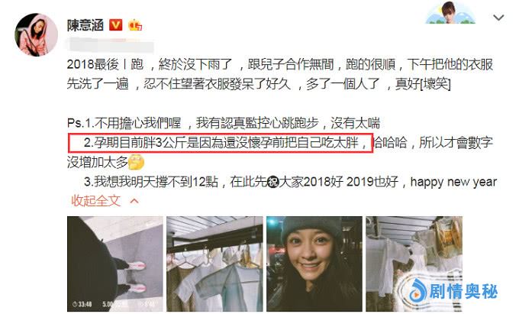Click the happy new year text line
The height and width of the screenshot is (314, 519).
click(453, 182)
